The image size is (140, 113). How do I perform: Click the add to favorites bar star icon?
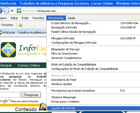click(20, 25)
